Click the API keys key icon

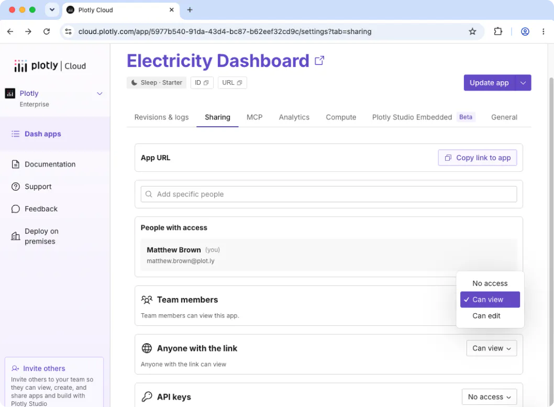147,397
